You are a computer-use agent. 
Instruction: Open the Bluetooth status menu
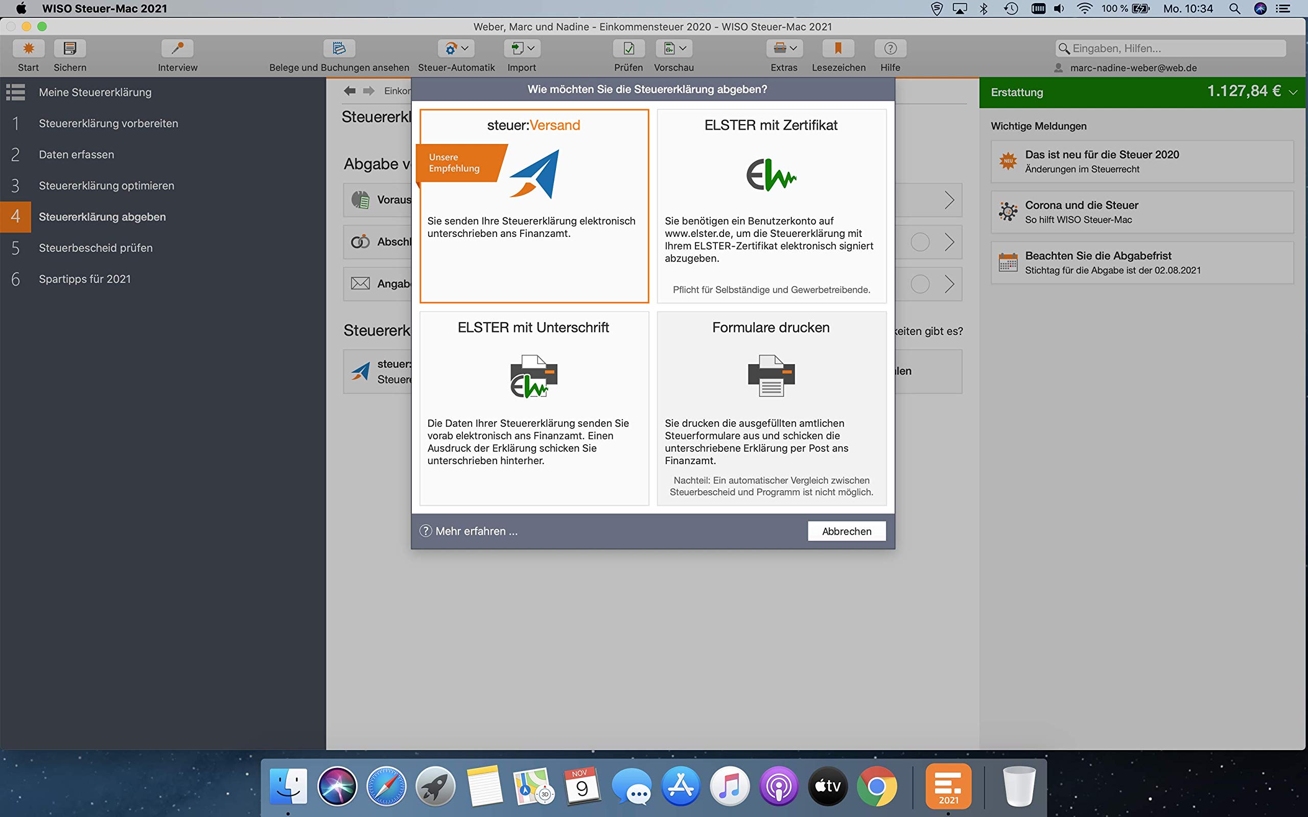pyautogui.click(x=984, y=9)
